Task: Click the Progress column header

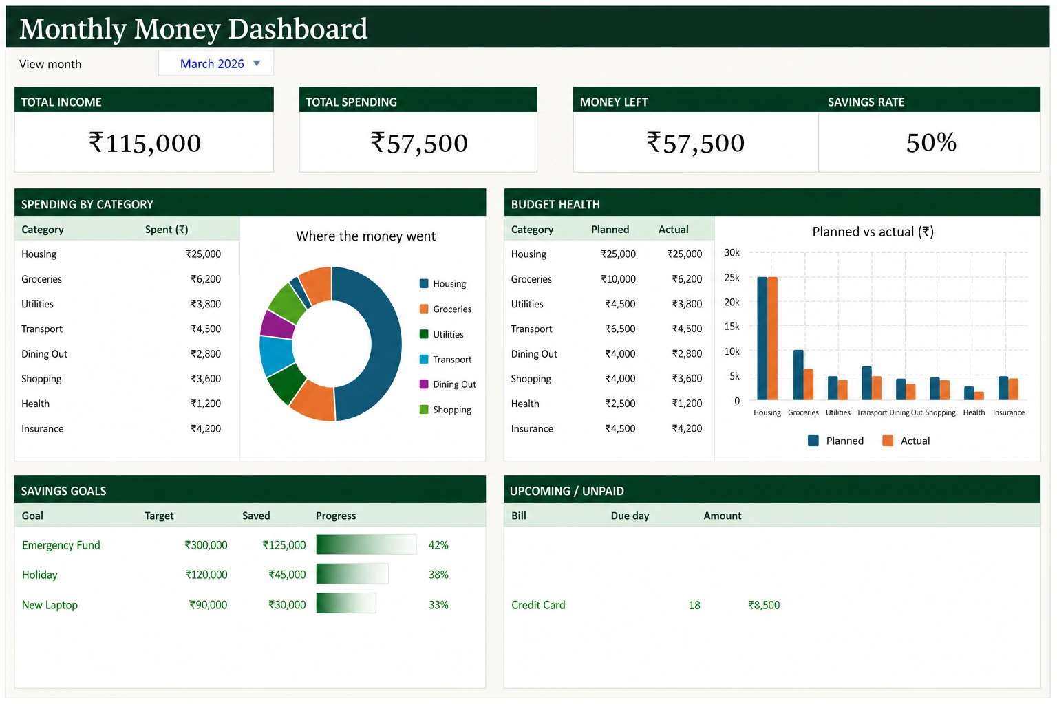Action: point(336,516)
